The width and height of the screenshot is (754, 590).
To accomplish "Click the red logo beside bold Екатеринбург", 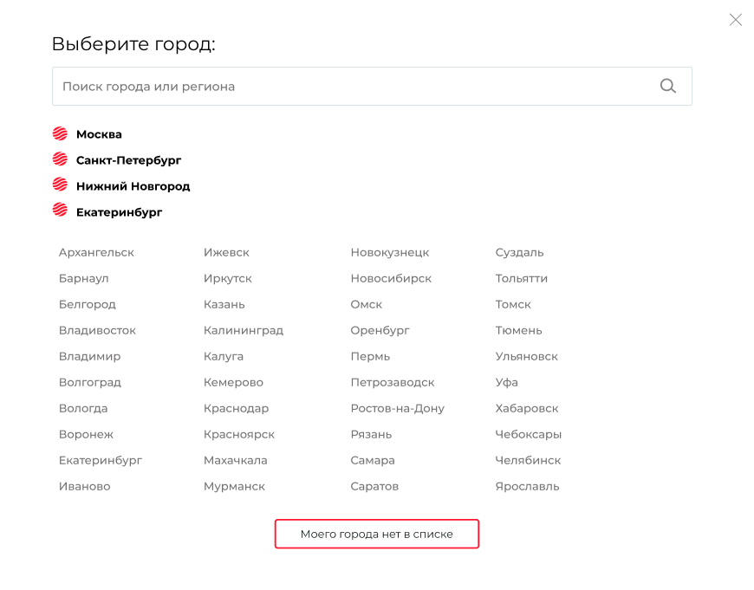I will (60, 211).
